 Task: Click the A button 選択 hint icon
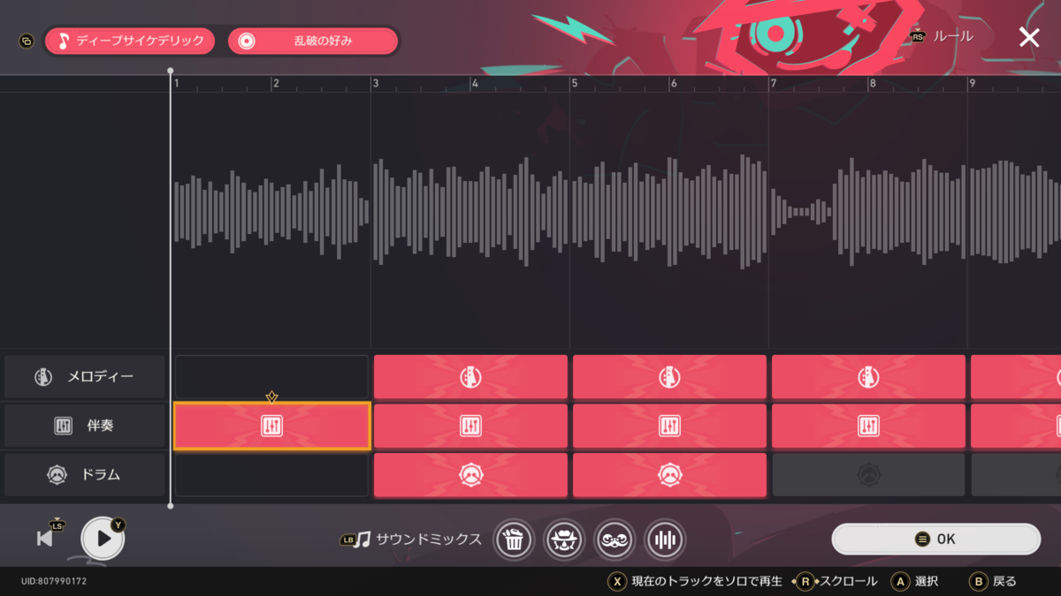[899, 581]
